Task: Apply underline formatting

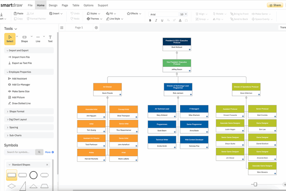Action: [x=162, y=20]
